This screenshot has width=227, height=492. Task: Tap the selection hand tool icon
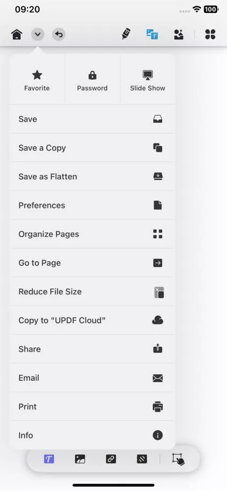click(x=178, y=459)
